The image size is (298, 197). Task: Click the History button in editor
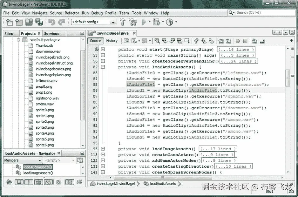(112, 41)
